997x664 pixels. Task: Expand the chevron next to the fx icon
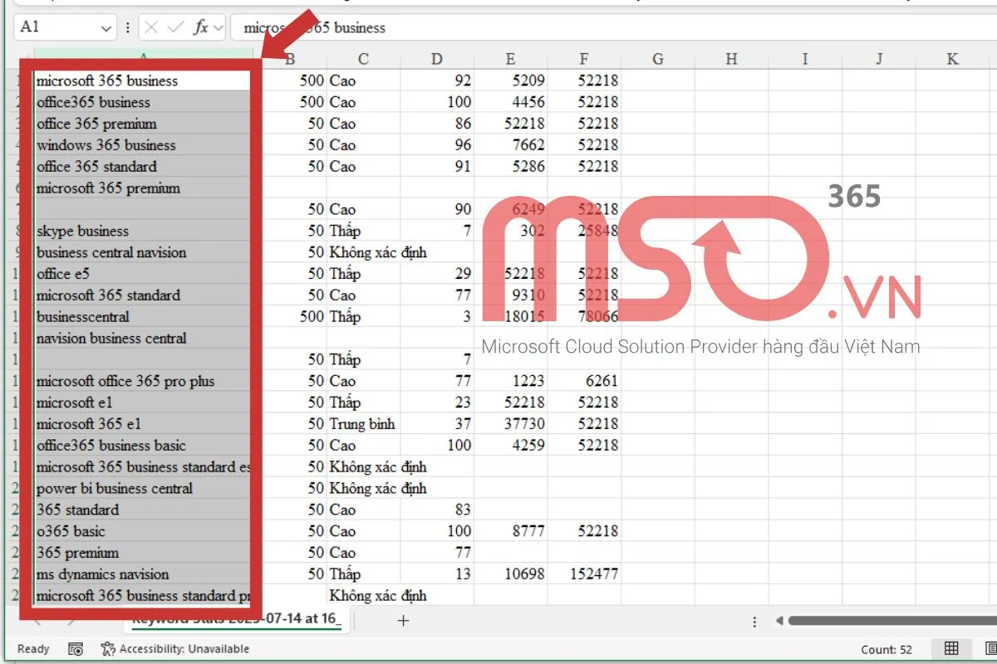pyautogui.click(x=219, y=27)
